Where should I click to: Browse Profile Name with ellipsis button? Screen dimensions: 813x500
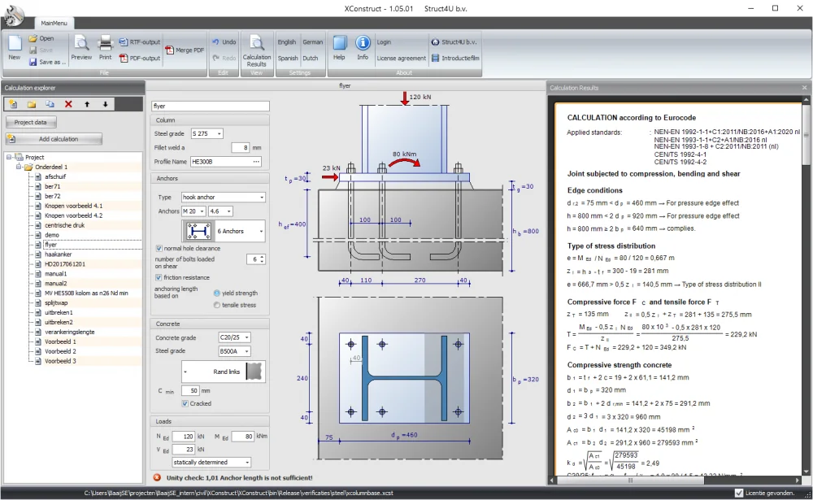(x=256, y=162)
